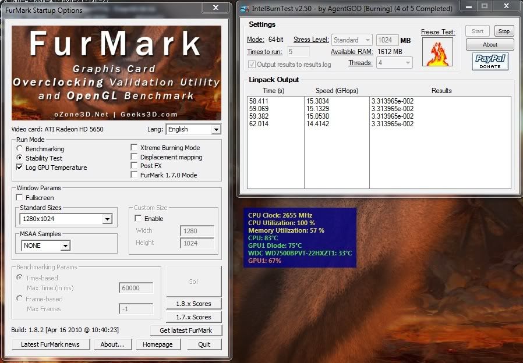Uncheck Log GPU Temperature
Viewport: 523px width, 363px height.
(20, 168)
